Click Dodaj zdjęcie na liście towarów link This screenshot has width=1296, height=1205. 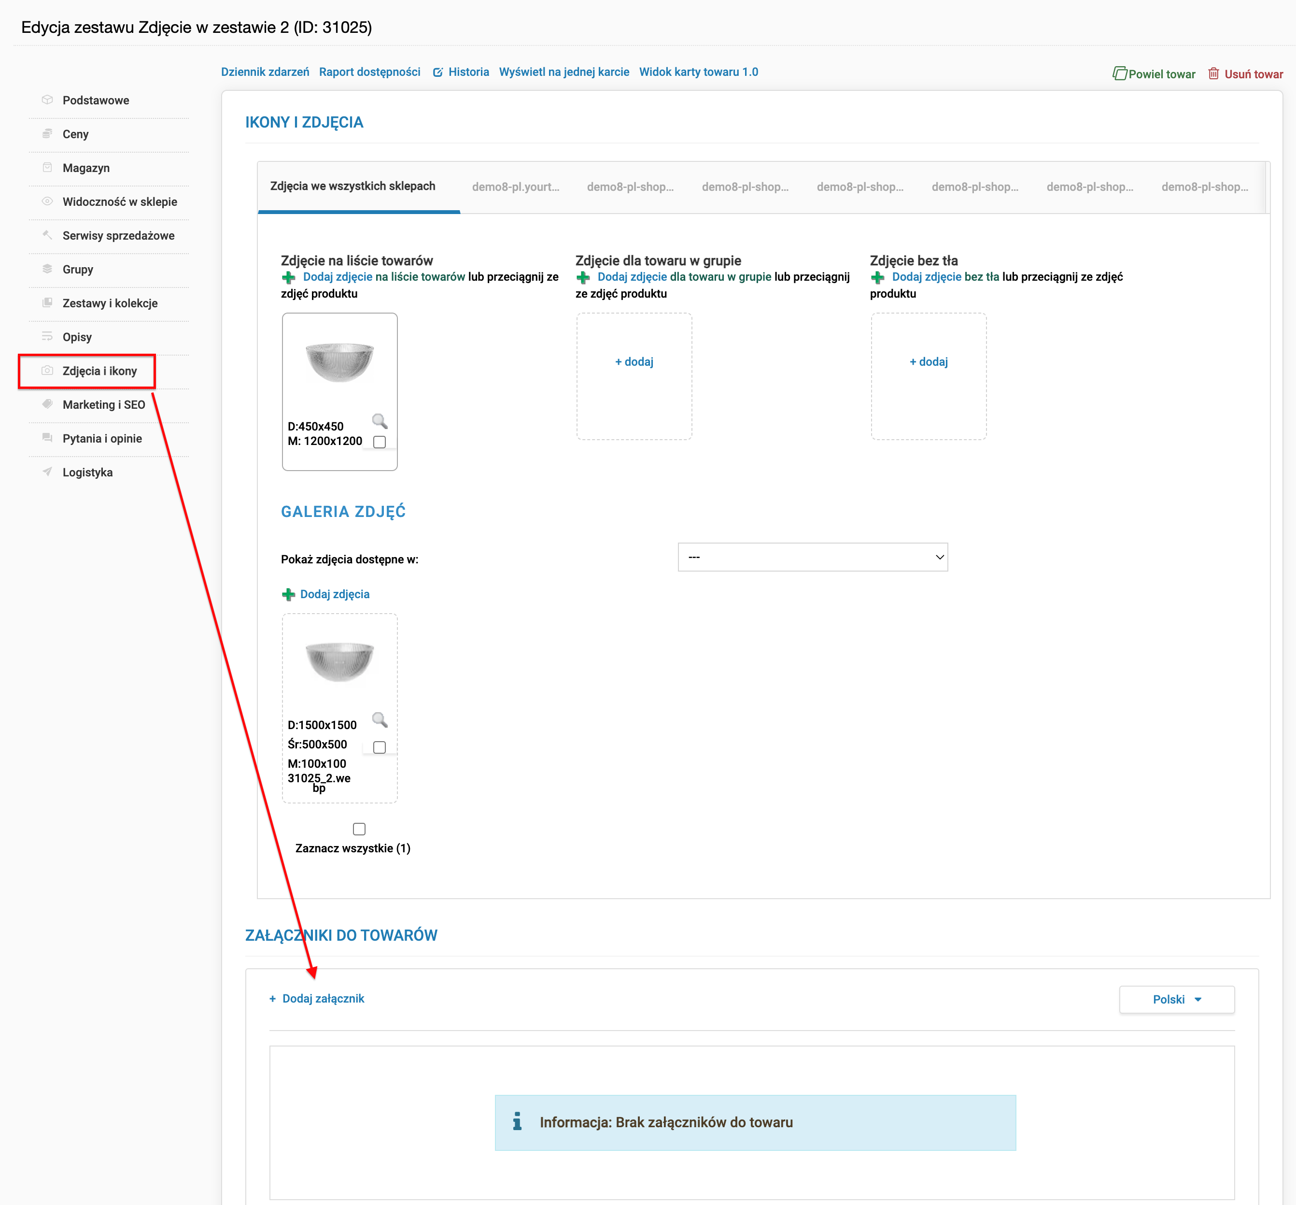[384, 277]
